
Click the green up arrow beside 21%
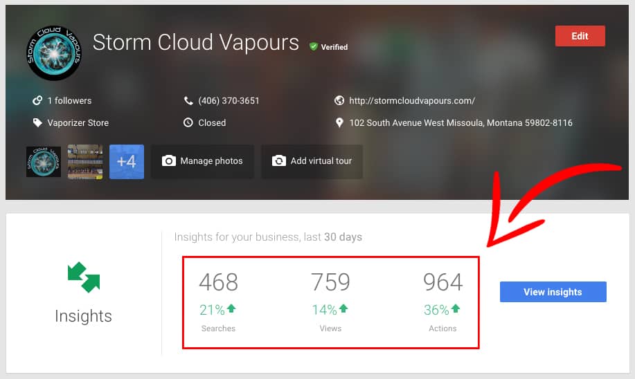231,308
